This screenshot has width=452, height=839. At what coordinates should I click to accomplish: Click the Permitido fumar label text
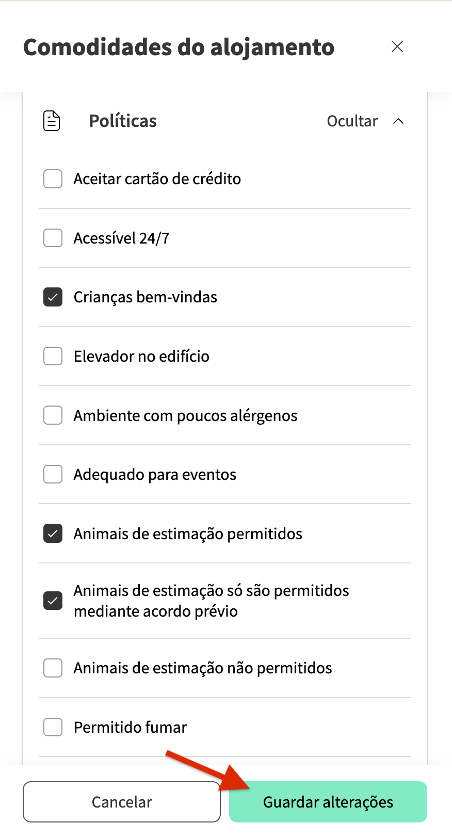pos(130,728)
